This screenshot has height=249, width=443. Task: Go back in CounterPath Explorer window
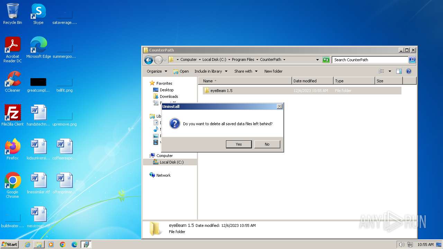pyautogui.click(x=148, y=60)
